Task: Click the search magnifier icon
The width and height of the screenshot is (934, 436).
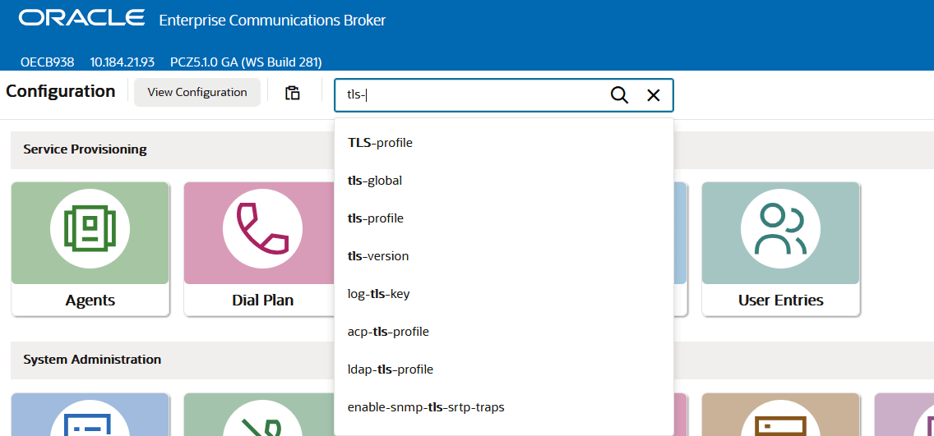Action: [x=619, y=95]
